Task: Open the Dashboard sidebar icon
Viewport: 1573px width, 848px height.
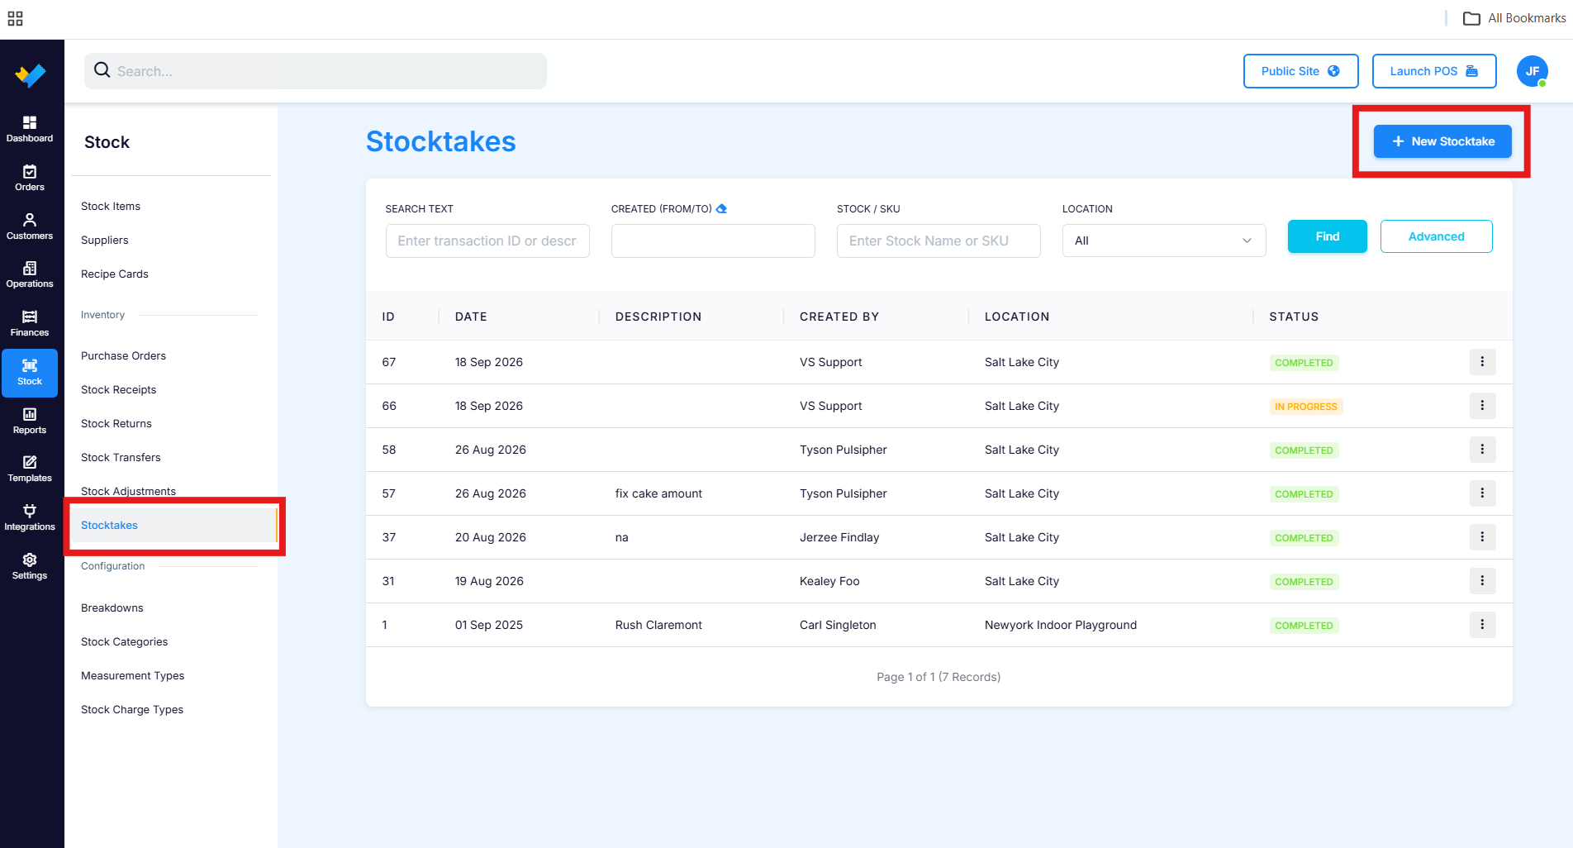Action: [30, 129]
